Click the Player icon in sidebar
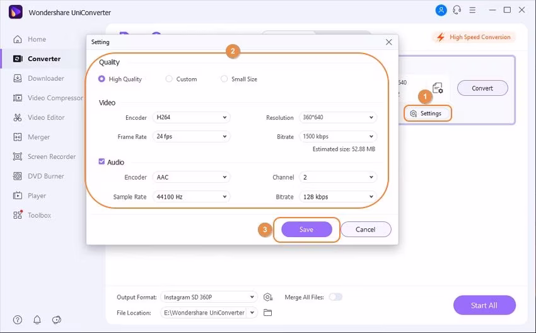The width and height of the screenshot is (536, 333). 18,196
